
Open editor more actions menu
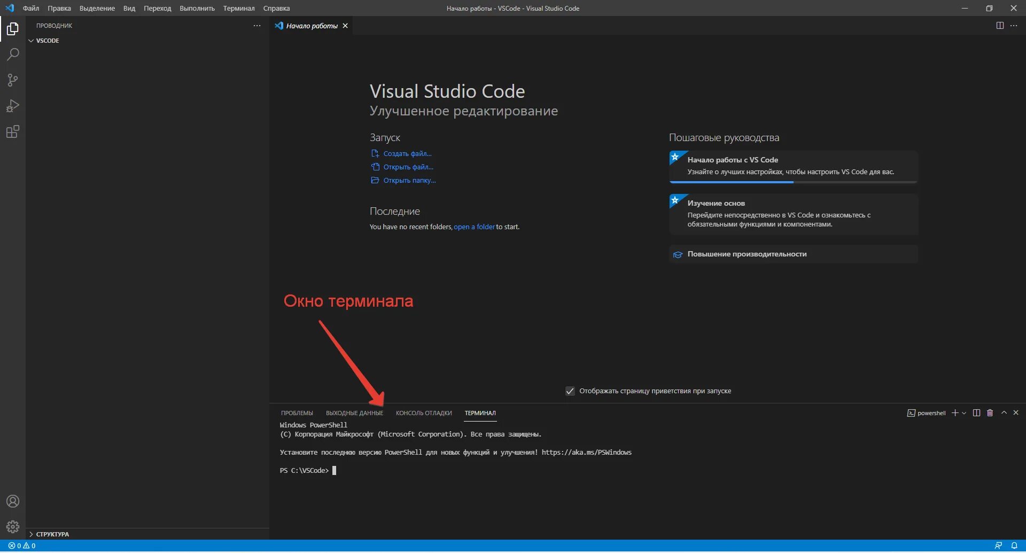[1014, 26]
